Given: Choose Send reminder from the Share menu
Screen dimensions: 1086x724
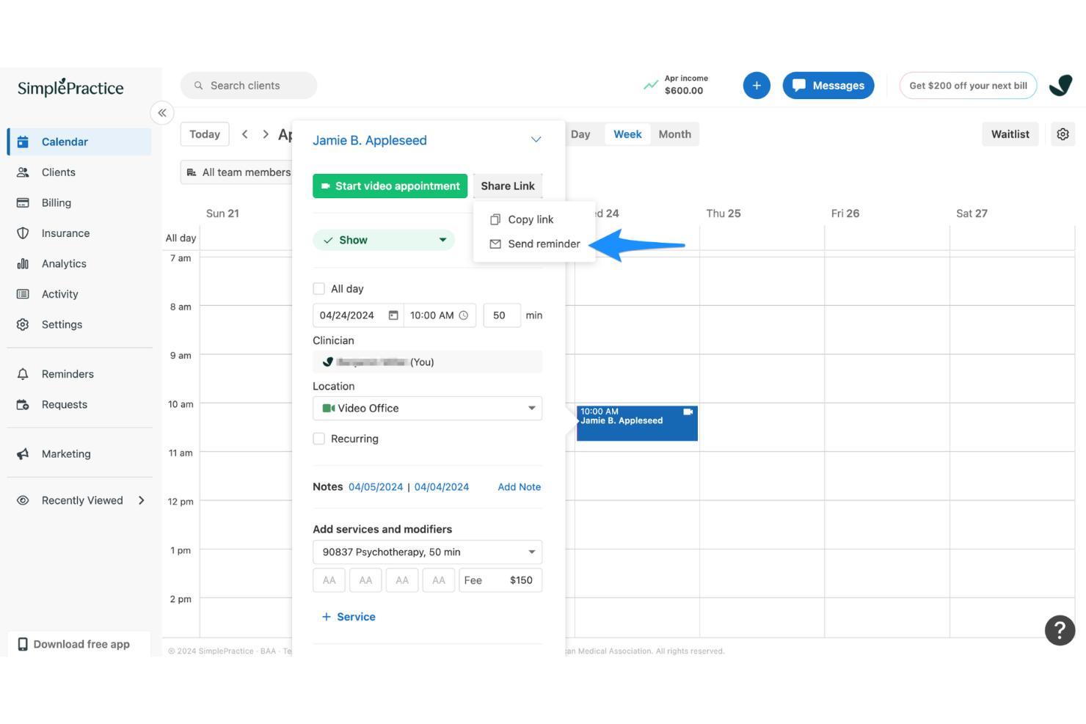Looking at the screenshot, I should click(534, 244).
